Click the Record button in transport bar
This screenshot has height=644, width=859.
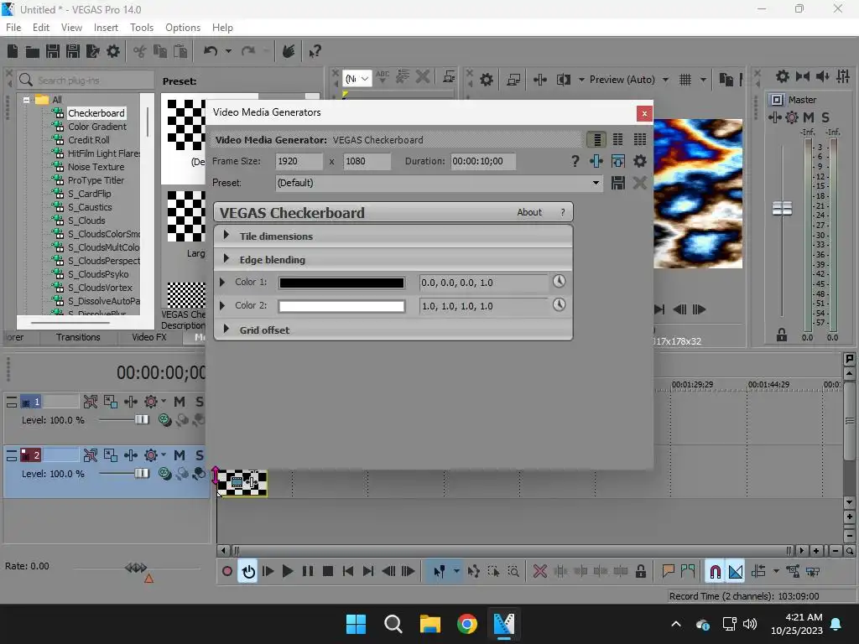(x=226, y=571)
